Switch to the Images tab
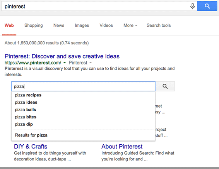This screenshot has height=169, width=219. click(x=82, y=25)
